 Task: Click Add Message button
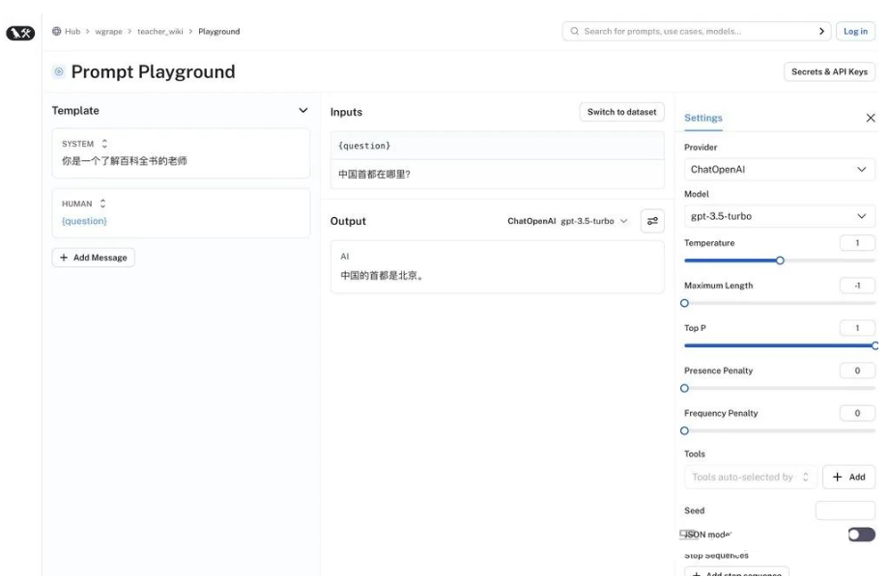(94, 258)
